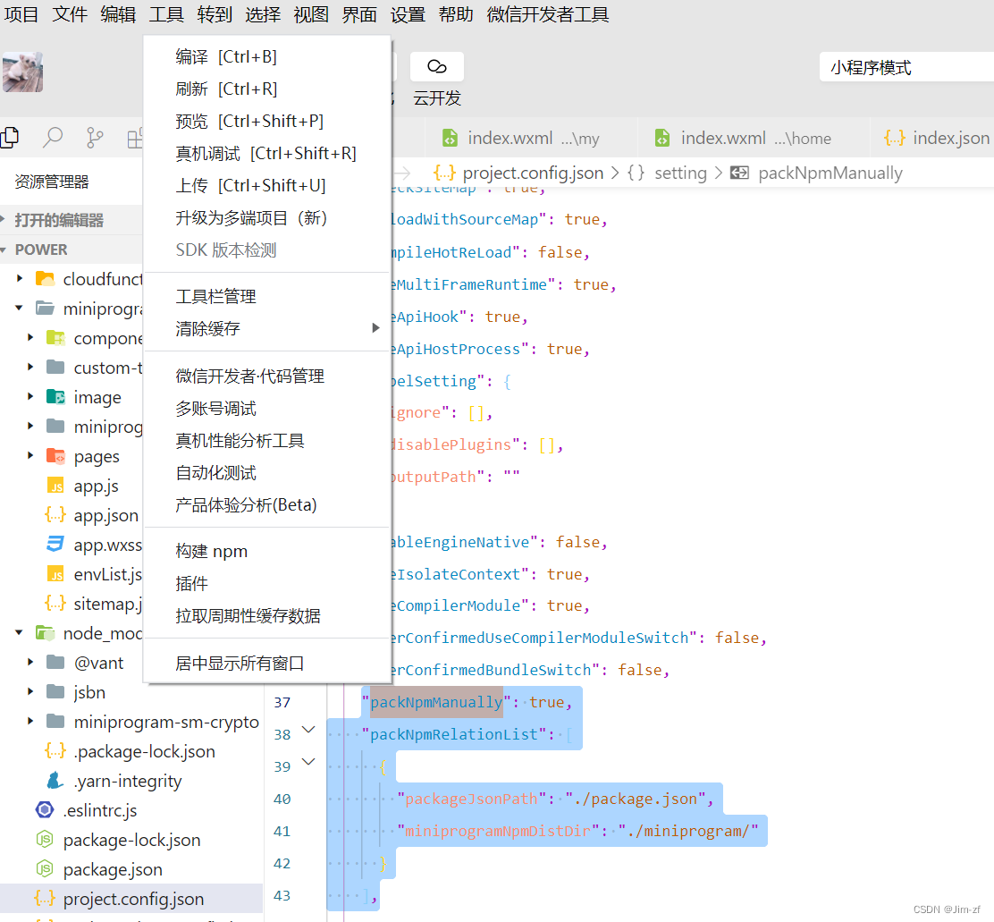Click the green wxml icon on index.wxml tab
The image size is (994, 922).
point(450,137)
